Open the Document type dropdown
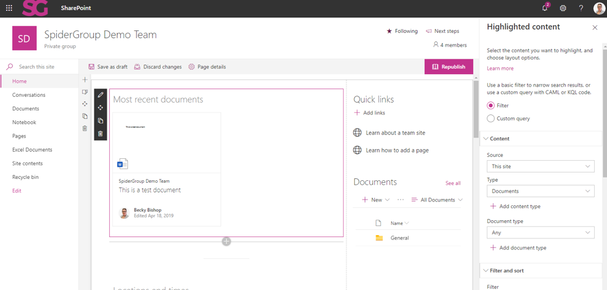 (540, 233)
